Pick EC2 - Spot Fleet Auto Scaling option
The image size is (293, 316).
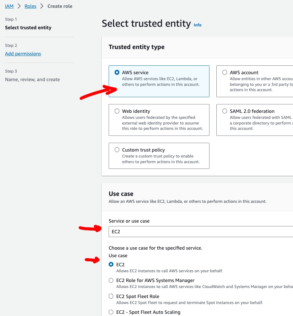pyautogui.click(x=111, y=312)
